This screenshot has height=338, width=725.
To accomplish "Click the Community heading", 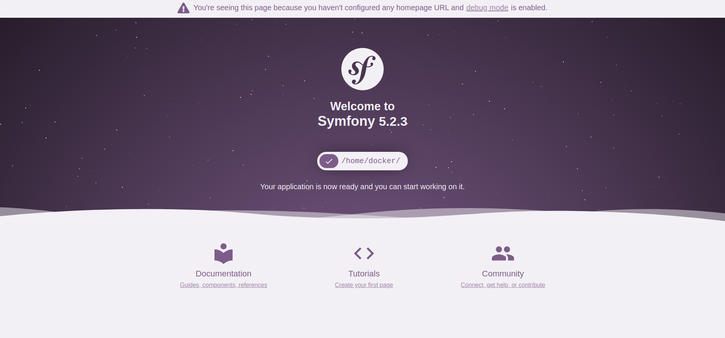I will tap(503, 273).
